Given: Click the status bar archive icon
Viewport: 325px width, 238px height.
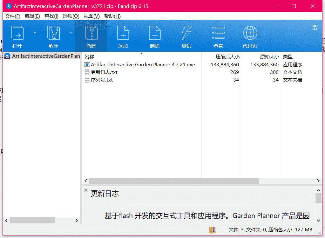Looking at the screenshot, I should pos(213,230).
